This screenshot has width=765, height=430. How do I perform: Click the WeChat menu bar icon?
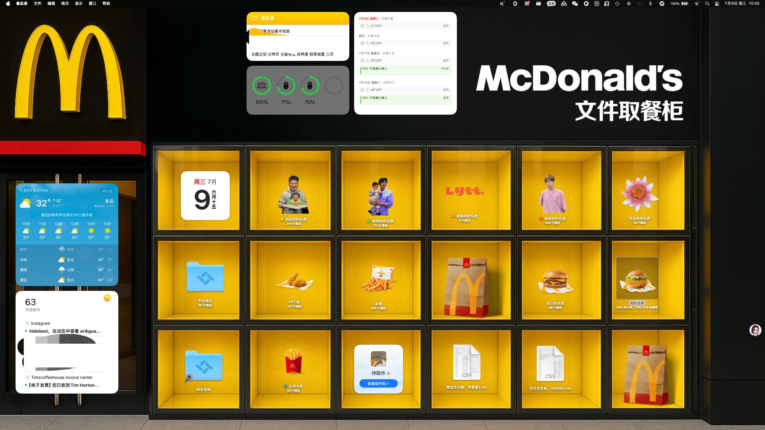[x=575, y=4]
